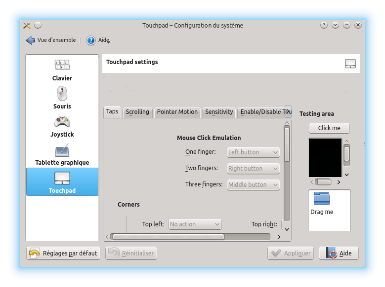Switch to the Enable/Disable Touchpad tab

(x=260, y=112)
